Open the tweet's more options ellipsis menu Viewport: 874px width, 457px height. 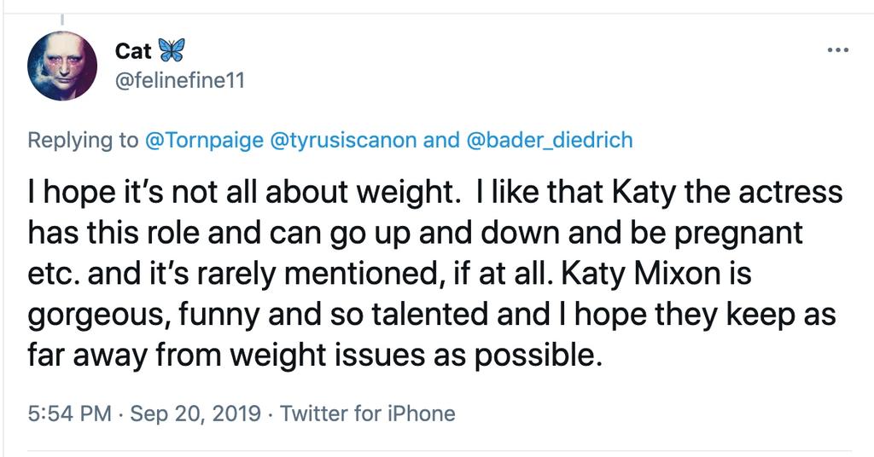838,50
